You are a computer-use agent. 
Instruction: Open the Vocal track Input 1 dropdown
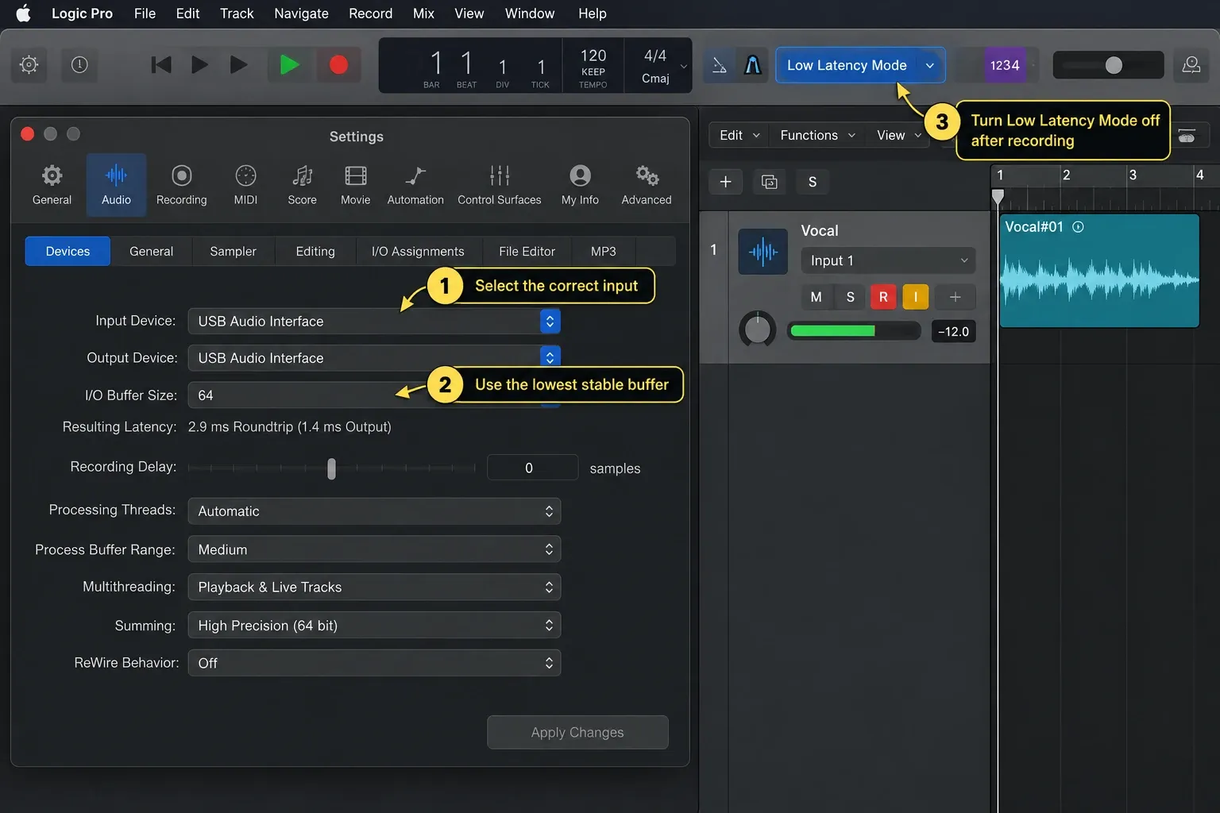(888, 260)
